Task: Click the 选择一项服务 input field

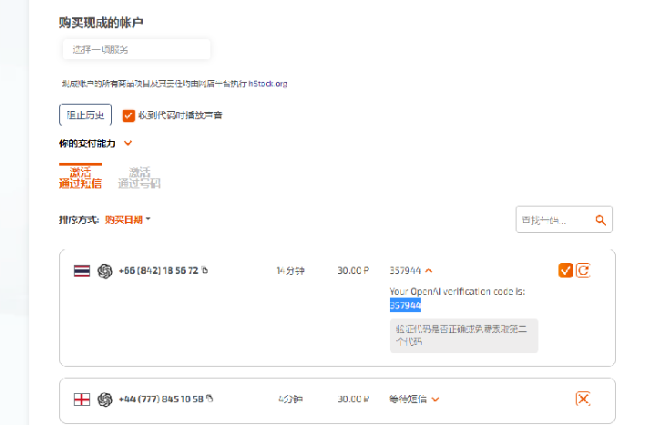Action: tap(137, 49)
